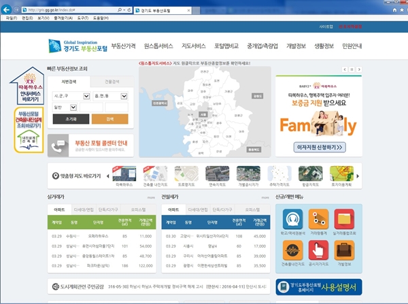Click the orange 검색 button
The width and height of the screenshot is (408, 304).
[109, 119]
